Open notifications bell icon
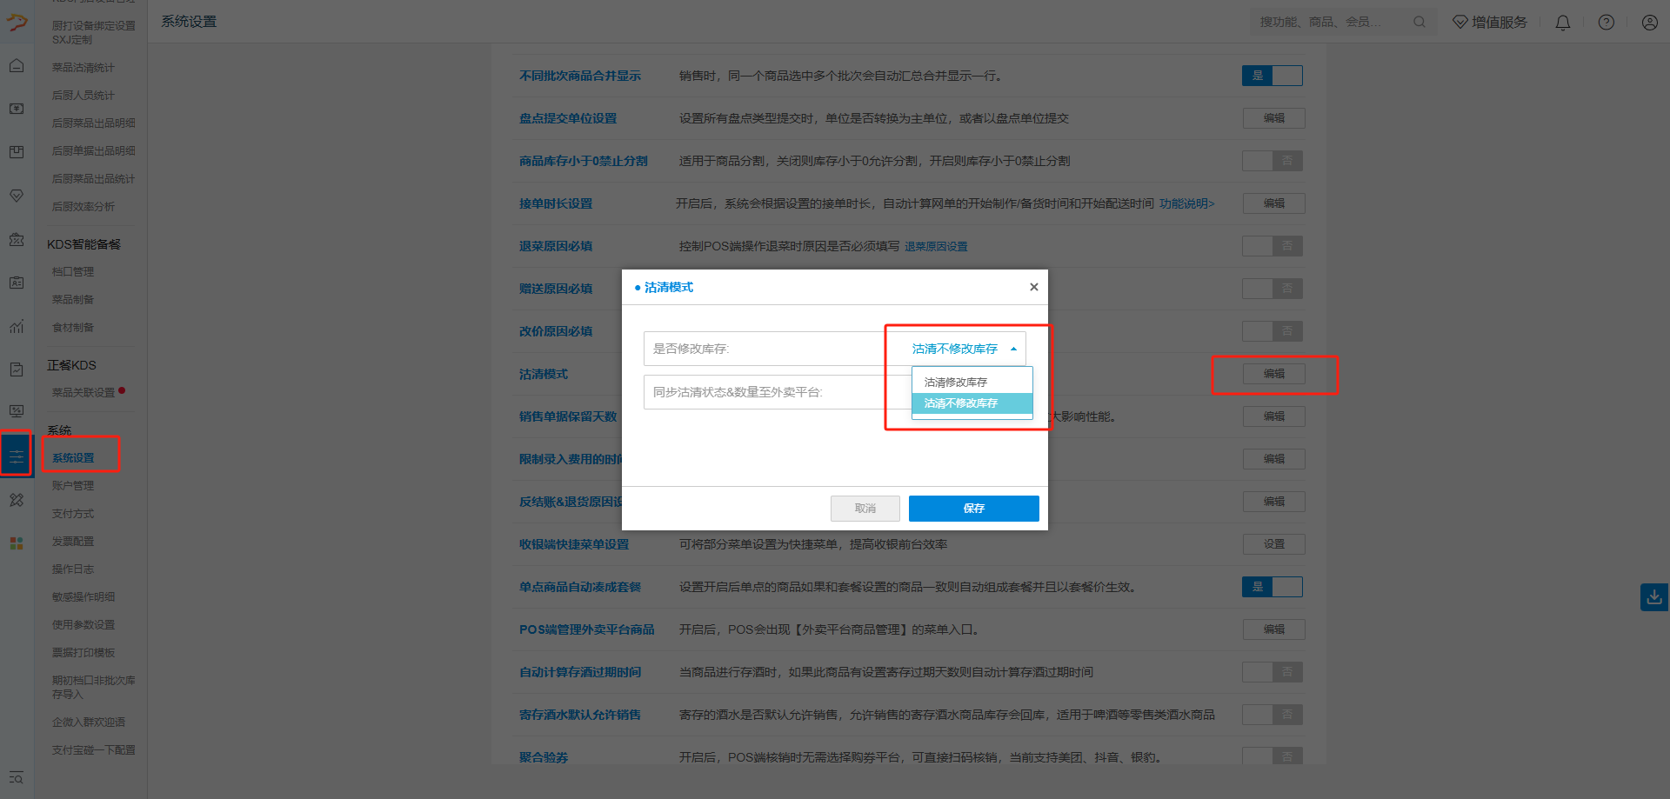 coord(1563,23)
